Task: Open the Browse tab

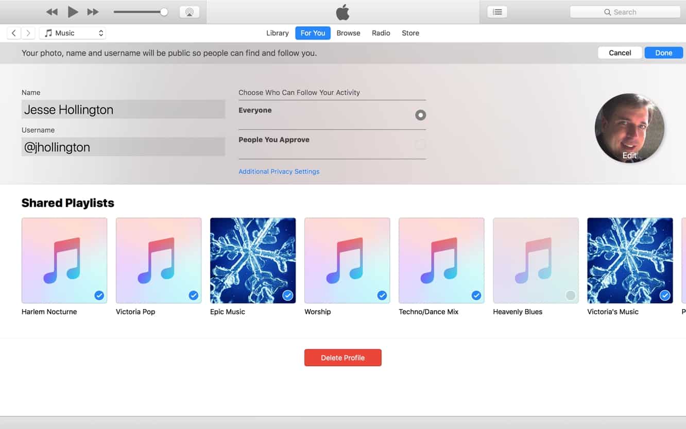Action: point(348,33)
